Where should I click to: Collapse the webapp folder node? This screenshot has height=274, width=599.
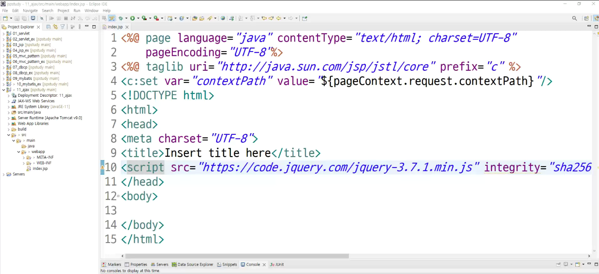coord(19,152)
